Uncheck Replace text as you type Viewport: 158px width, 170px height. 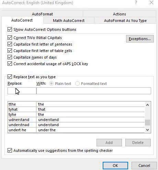(x=10, y=77)
